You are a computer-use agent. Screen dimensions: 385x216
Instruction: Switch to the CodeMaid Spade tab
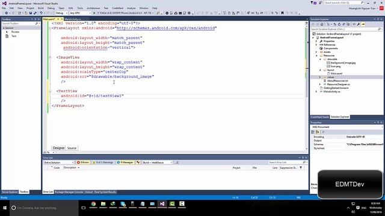coord(319,117)
